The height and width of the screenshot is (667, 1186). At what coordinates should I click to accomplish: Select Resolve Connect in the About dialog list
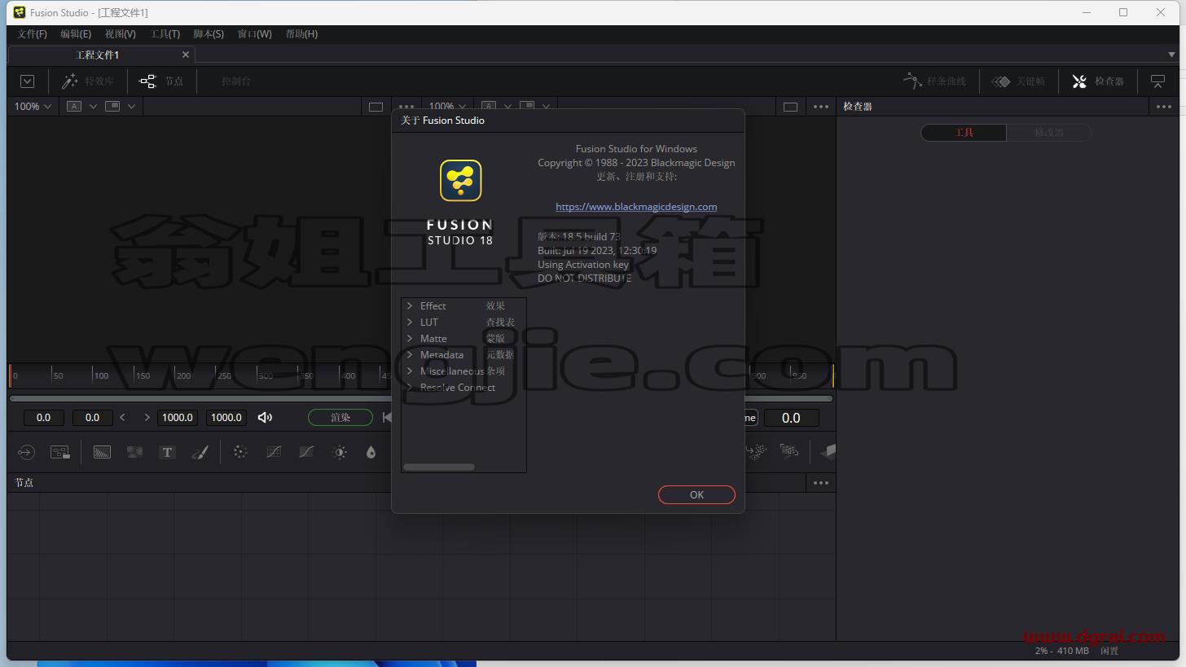[457, 388]
